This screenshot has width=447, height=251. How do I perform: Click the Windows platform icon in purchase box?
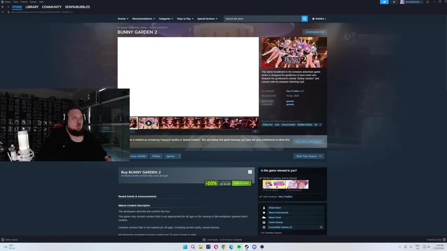(x=250, y=172)
